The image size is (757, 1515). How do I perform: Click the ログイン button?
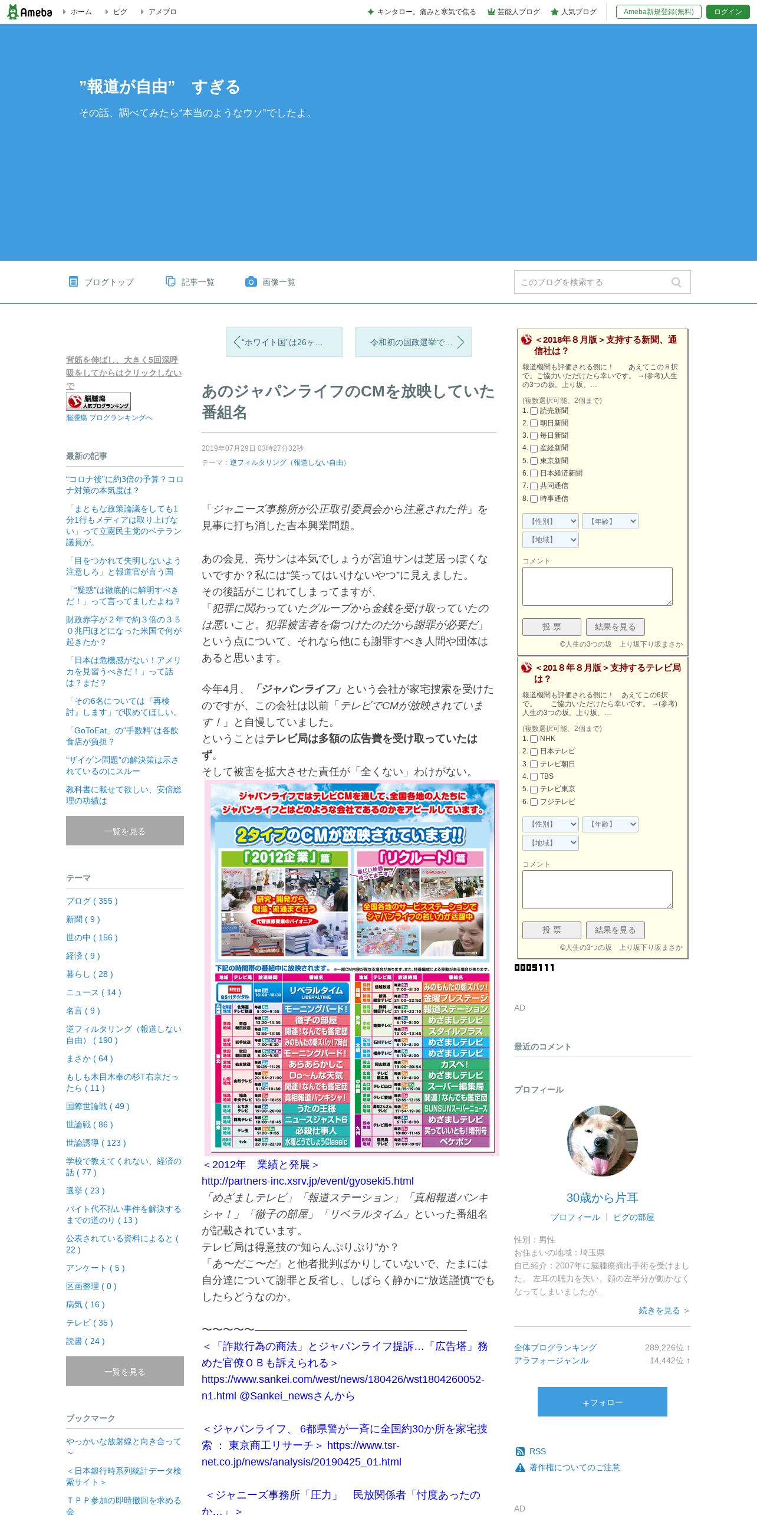click(728, 12)
